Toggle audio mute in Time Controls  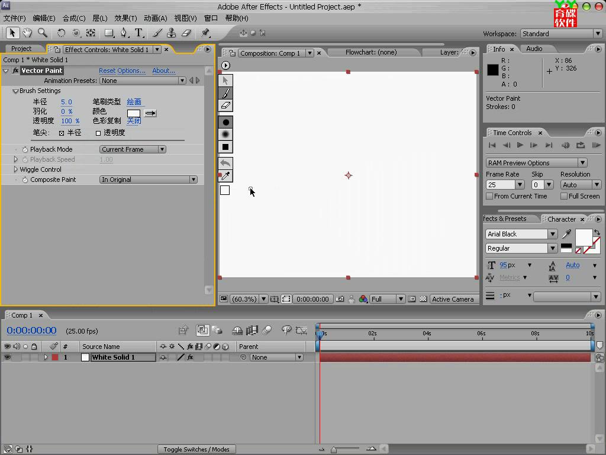click(x=565, y=145)
